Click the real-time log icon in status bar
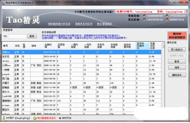This screenshot has height=123, width=190. [60, 118]
